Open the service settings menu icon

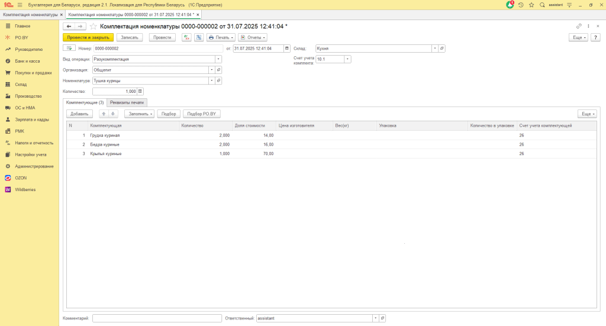click(569, 5)
